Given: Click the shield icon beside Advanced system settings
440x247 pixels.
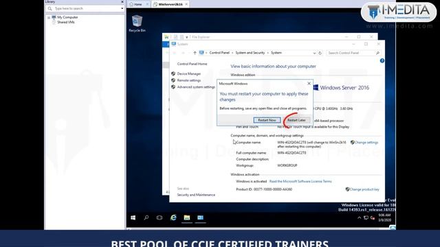Looking at the screenshot, I should (173, 87).
